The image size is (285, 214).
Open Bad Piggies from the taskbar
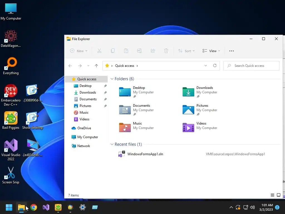(58, 207)
